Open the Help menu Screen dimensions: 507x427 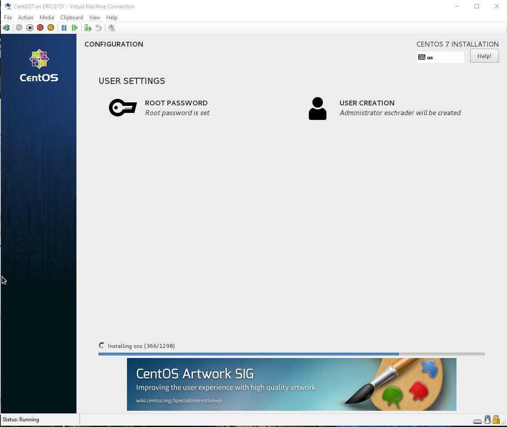tap(112, 18)
